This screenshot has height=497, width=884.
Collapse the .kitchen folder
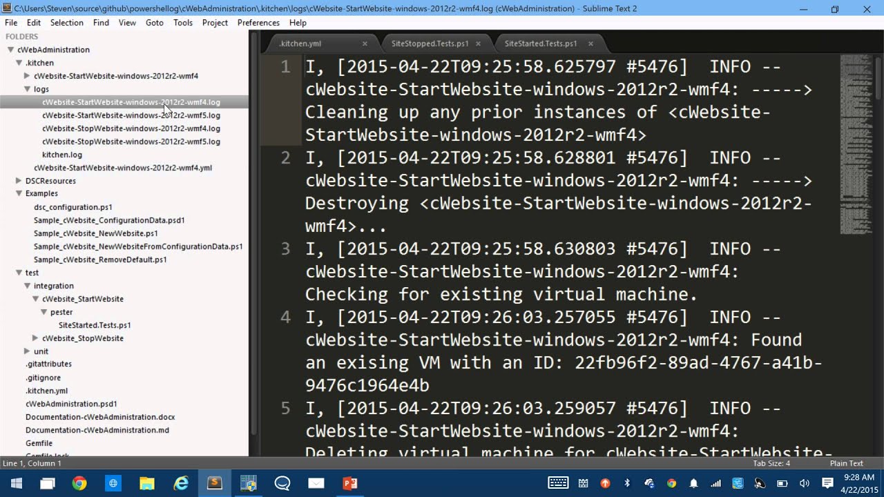(x=19, y=63)
